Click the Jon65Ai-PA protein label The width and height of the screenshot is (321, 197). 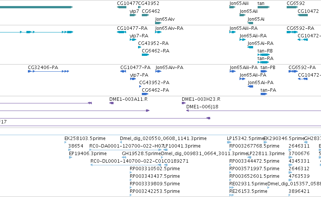pos(261,83)
